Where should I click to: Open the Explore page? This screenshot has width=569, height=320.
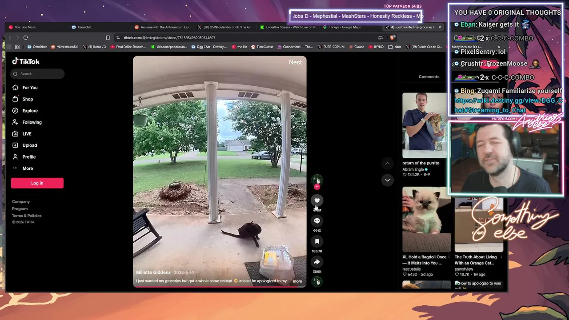point(30,111)
